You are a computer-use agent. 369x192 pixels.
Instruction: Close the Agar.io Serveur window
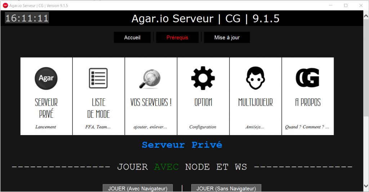coord(361,5)
